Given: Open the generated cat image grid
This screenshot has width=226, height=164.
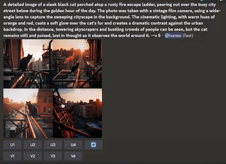Looking at the screenshot, I should click(x=53, y=88).
